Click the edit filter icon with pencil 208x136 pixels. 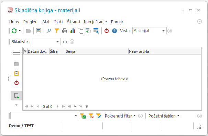(x=99, y=116)
